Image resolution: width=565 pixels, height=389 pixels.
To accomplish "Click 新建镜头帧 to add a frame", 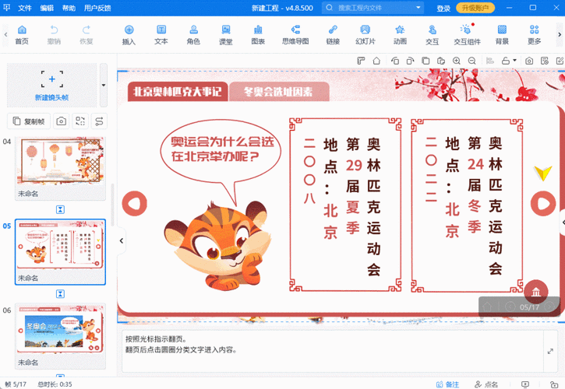I will coord(52,86).
